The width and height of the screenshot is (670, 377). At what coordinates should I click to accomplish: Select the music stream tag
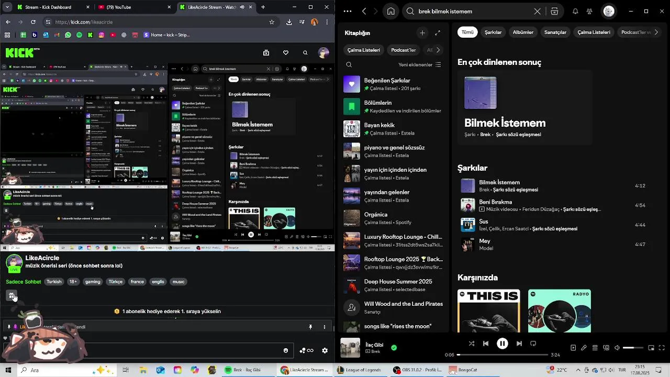click(178, 282)
